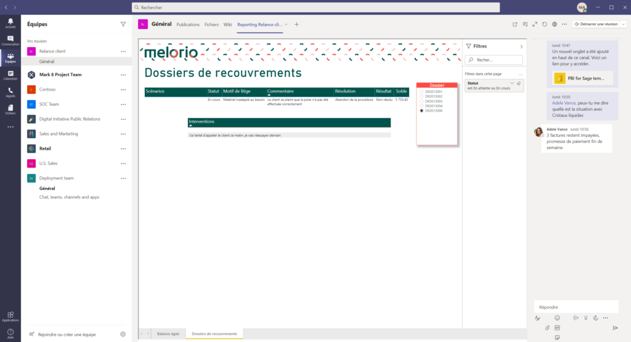Open Appels in the left rail
631x342 pixels.
pos(10,92)
